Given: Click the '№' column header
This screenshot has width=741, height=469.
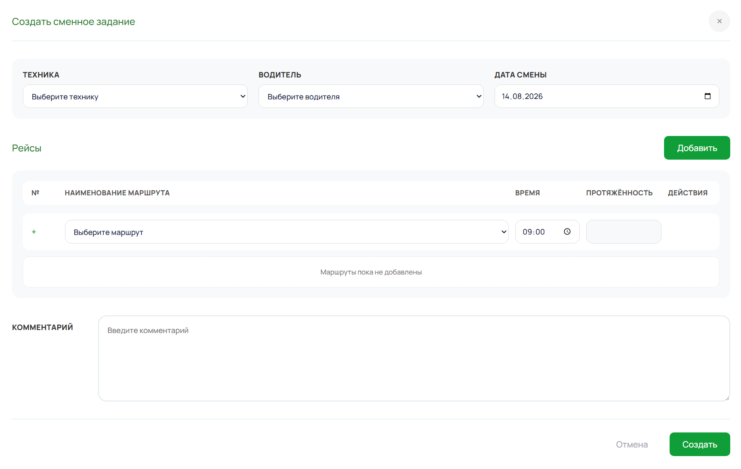Looking at the screenshot, I should pyautogui.click(x=35, y=193).
